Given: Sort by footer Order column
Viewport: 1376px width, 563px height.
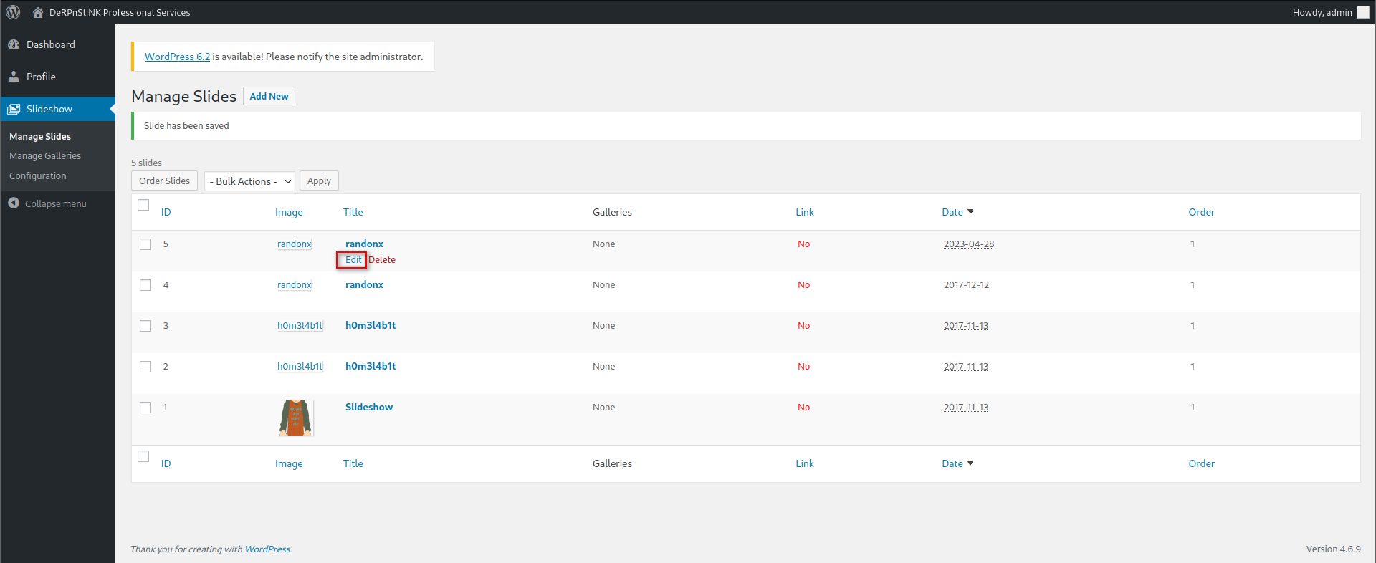Looking at the screenshot, I should [1201, 463].
